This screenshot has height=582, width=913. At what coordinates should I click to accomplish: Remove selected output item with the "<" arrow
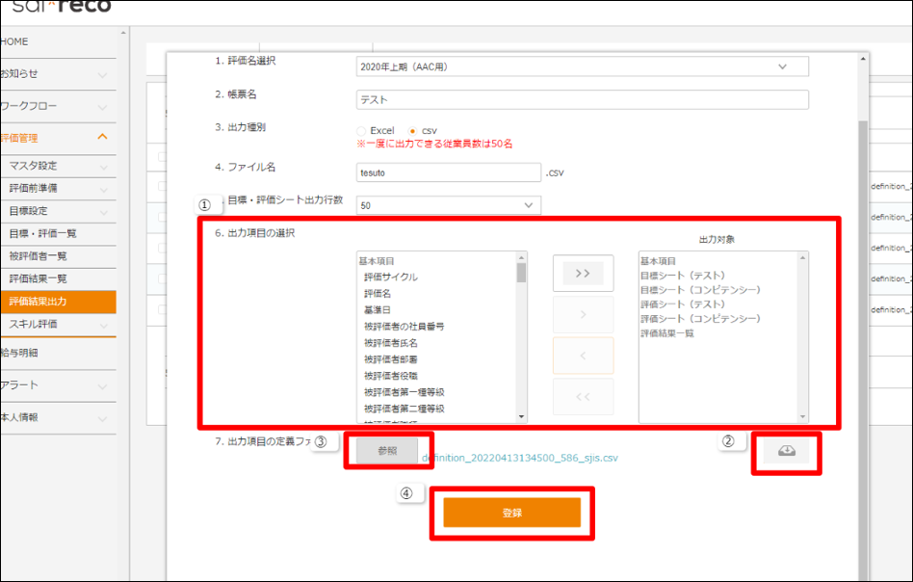click(583, 355)
